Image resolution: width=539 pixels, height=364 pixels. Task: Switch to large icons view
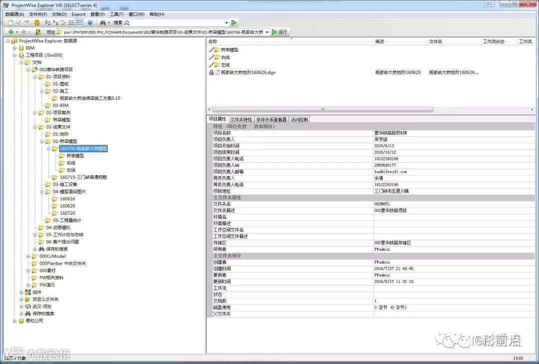coord(47,22)
